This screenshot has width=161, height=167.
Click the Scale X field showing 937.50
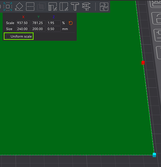23,23
